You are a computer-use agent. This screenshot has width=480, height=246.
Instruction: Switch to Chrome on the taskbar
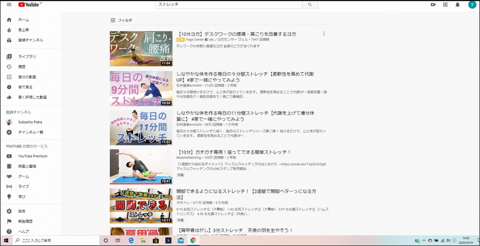193,240
